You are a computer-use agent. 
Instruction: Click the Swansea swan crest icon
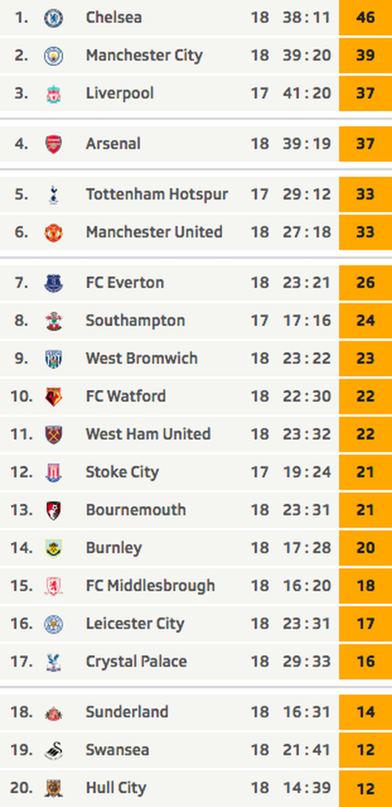(x=53, y=750)
